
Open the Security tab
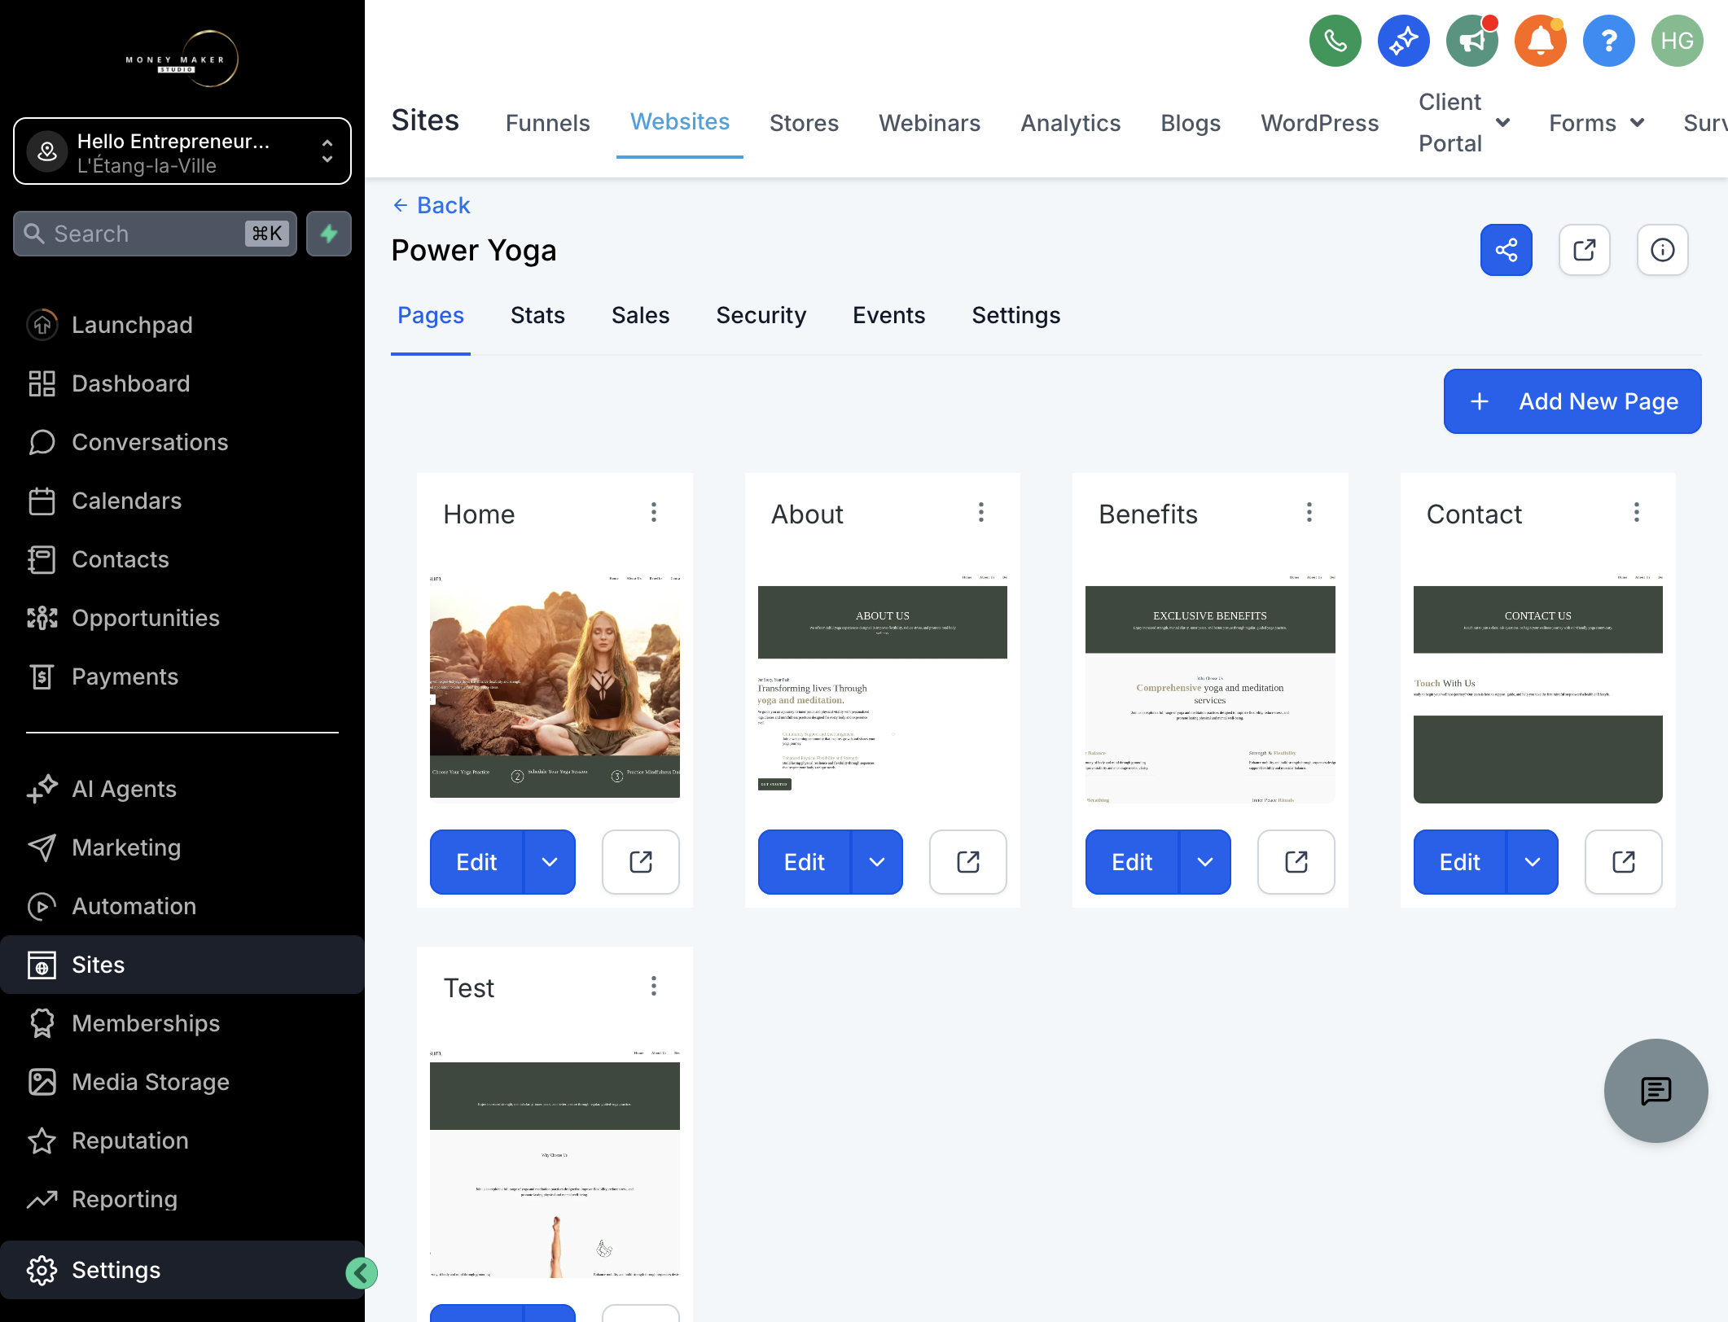tap(761, 315)
